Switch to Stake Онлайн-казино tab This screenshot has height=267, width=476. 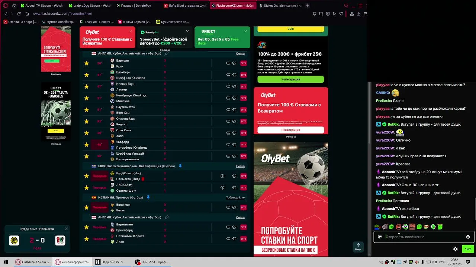pyautogui.click(x=281, y=6)
